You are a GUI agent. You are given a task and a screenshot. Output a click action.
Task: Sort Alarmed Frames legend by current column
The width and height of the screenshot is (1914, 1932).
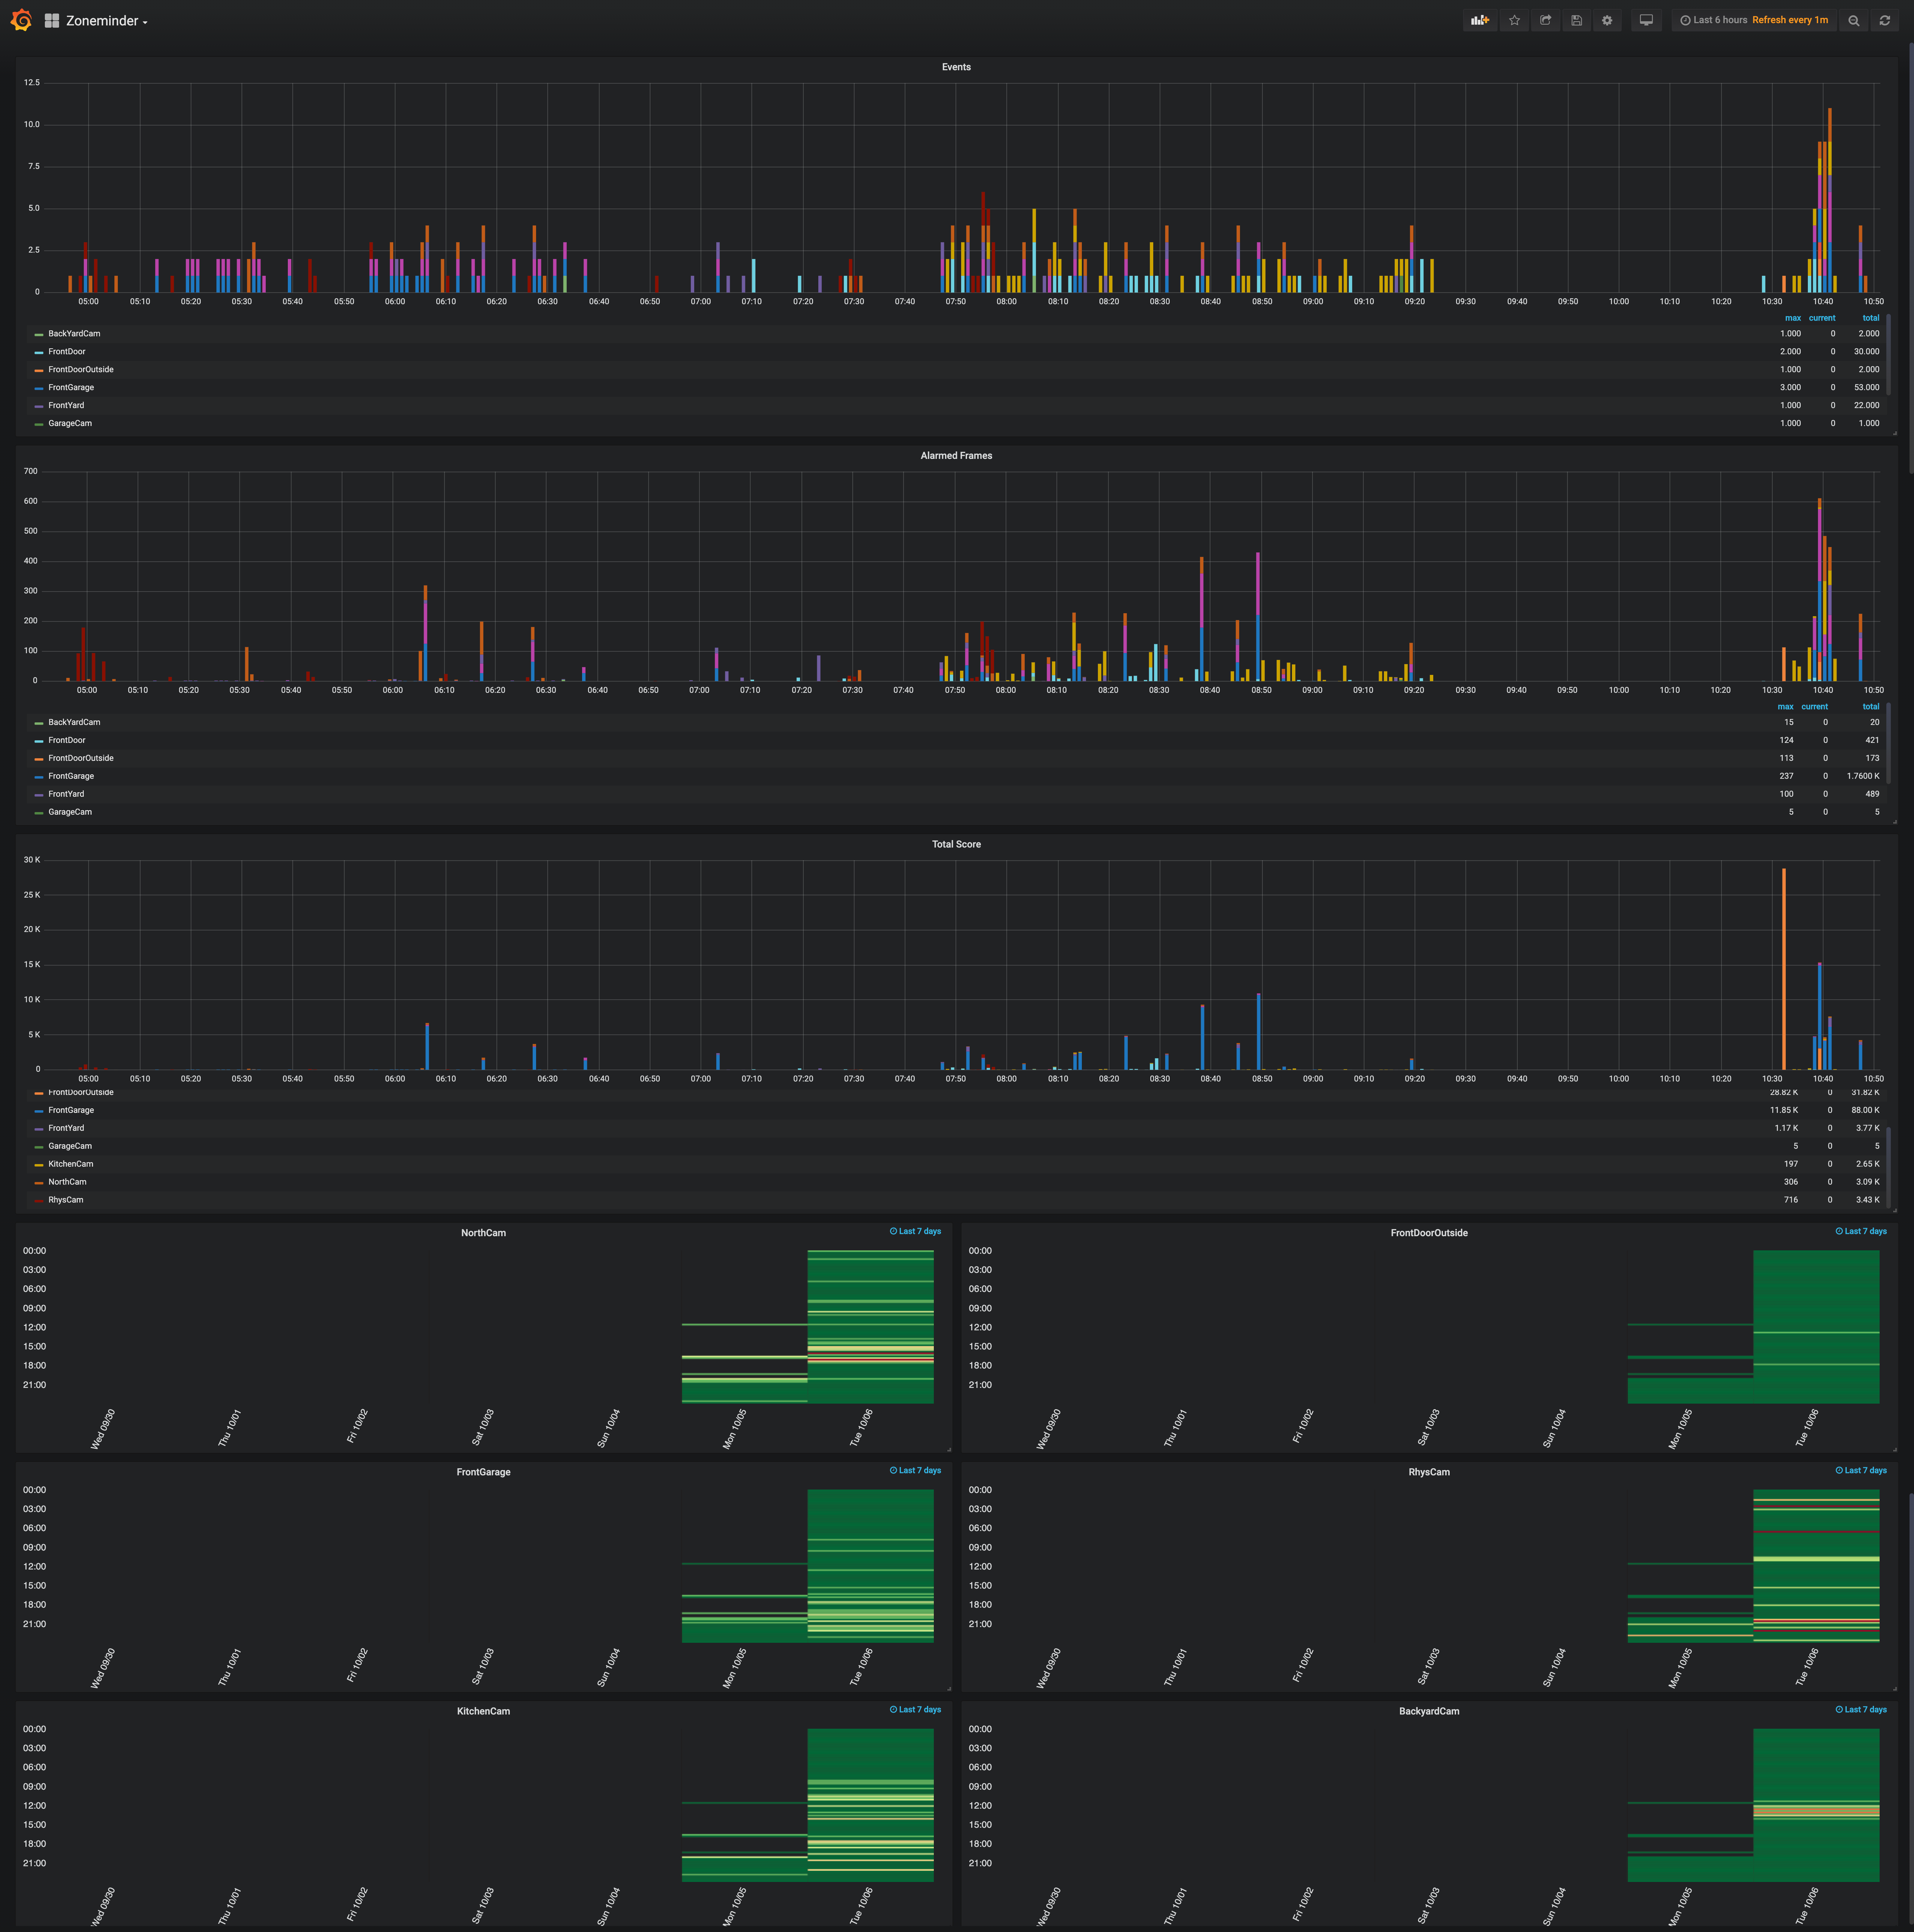[1815, 707]
